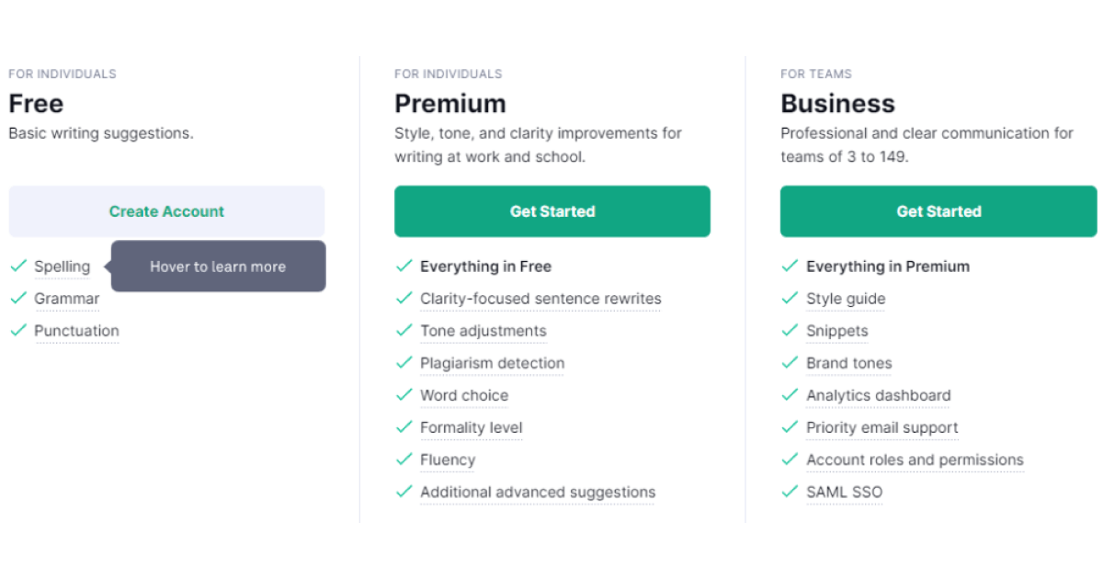1103x579 pixels.
Task: Click the Brand tones feature label
Action: click(x=849, y=363)
